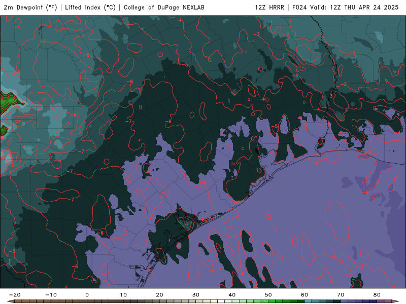This screenshot has width=406, height=304.
Task: Click the 60 label on the color scale
Action: [x=304, y=295]
